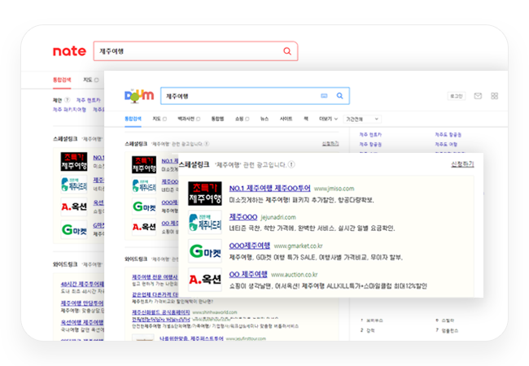
Task: Open the 제주 렌트카 related search link in Daum
Action: (x=370, y=134)
